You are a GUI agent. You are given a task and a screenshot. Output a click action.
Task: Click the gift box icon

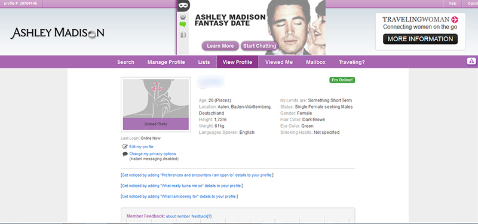point(183,35)
